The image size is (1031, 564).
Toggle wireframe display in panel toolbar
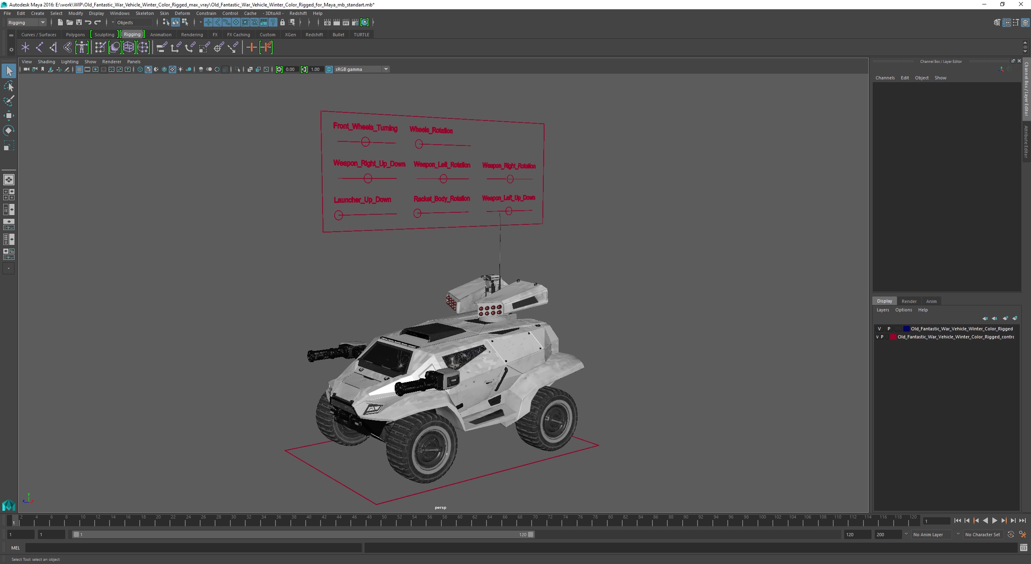(x=140, y=70)
